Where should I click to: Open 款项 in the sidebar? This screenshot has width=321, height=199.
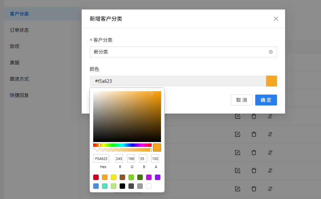[15, 46]
